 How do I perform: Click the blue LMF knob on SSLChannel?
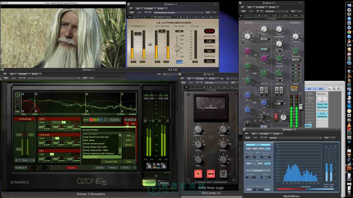click(x=264, y=102)
